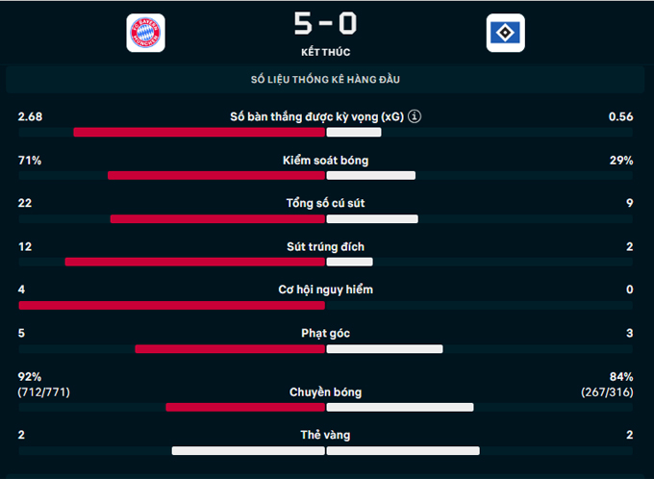654x479 pixels.
Task: Click the Chuyền bóng statistic label
Action: (325, 392)
